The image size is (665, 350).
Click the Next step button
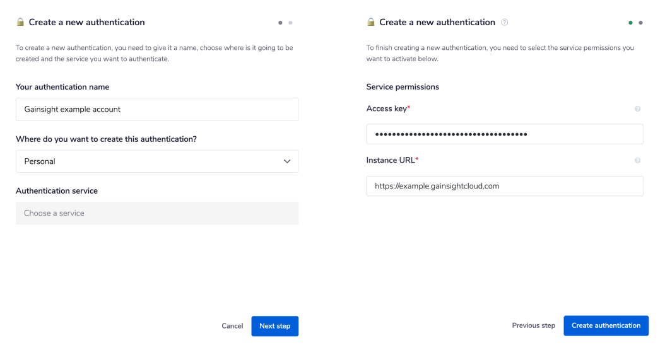[274, 326]
